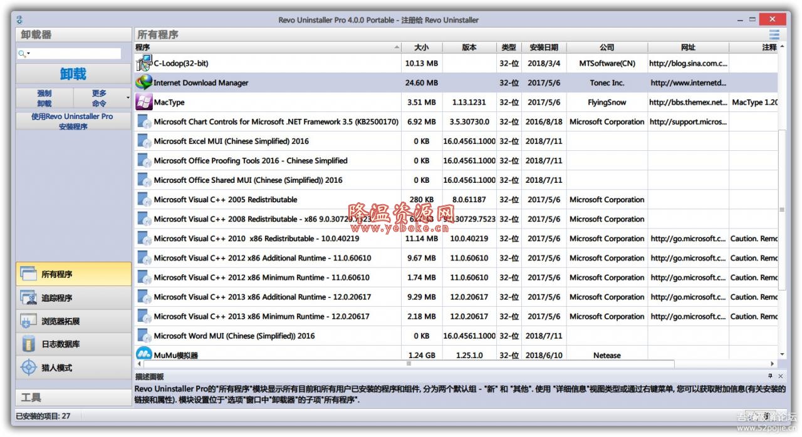This screenshot has width=802, height=437.
Task: Sort by the 程序 column header
Action: click(268, 47)
